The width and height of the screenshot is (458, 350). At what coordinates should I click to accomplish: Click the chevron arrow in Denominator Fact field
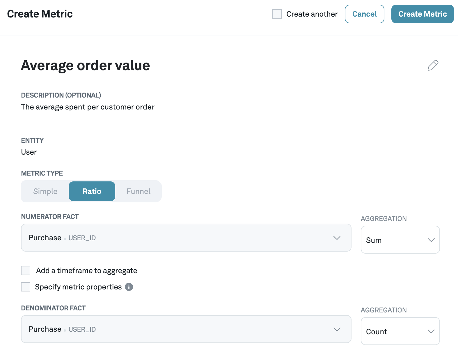pyautogui.click(x=337, y=329)
